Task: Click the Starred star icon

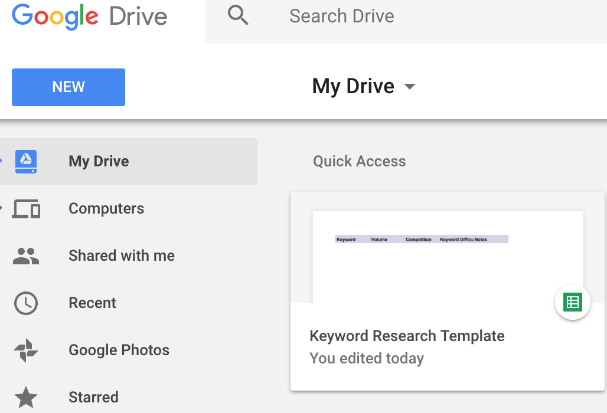Action: [26, 397]
